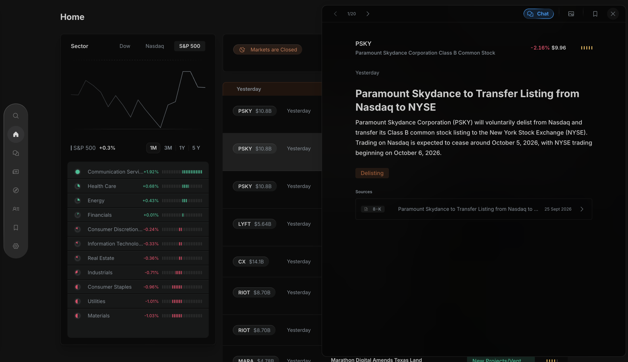Click the Utilities pie indicator icon

click(78, 301)
